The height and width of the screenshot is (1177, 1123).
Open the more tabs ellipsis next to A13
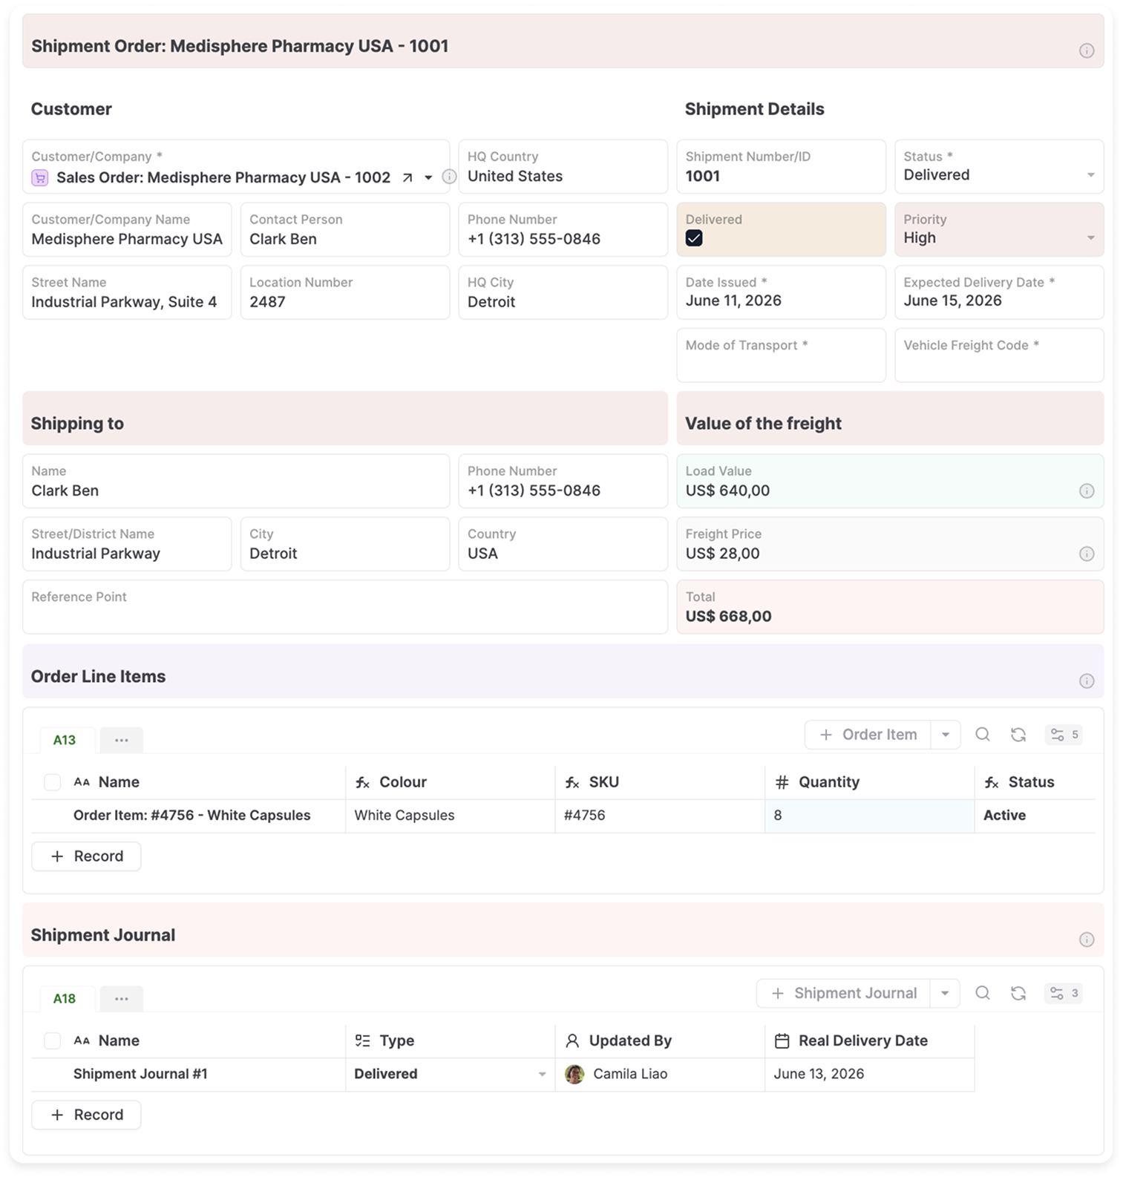(x=122, y=740)
